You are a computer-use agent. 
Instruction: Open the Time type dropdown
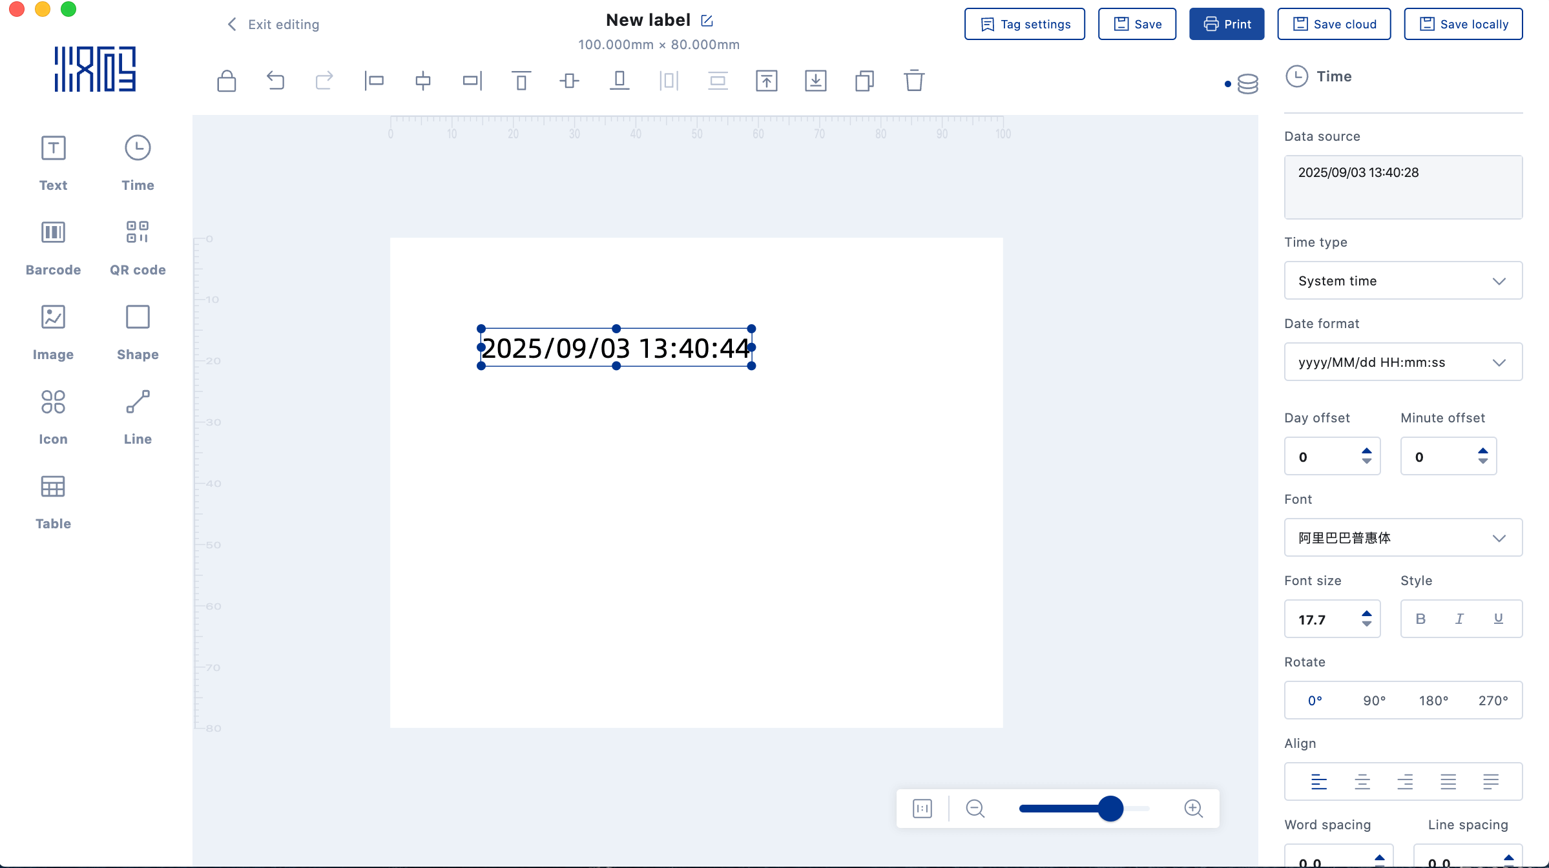(x=1403, y=281)
